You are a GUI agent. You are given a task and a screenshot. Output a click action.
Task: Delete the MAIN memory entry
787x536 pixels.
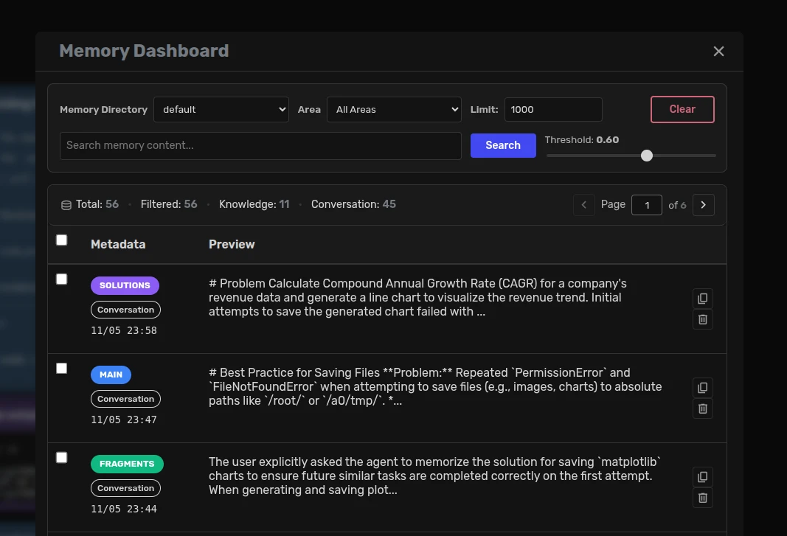(702, 408)
